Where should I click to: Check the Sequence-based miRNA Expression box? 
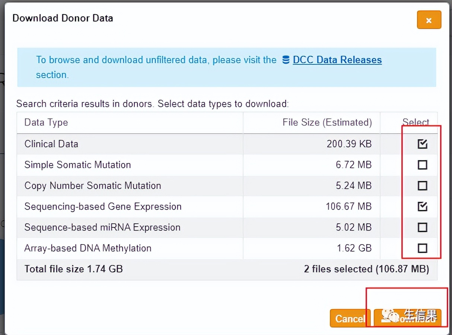422,227
